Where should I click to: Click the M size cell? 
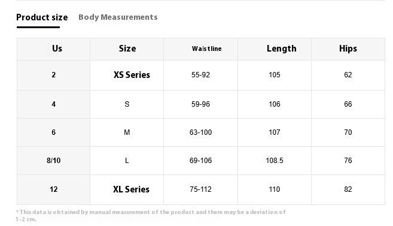(127, 132)
